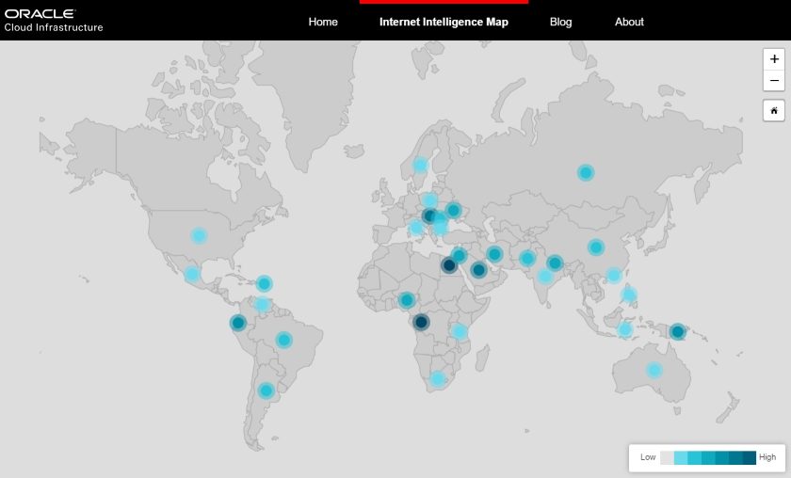This screenshot has height=478, width=791.
Task: Select the dot over the Philippines
Action: click(x=629, y=295)
